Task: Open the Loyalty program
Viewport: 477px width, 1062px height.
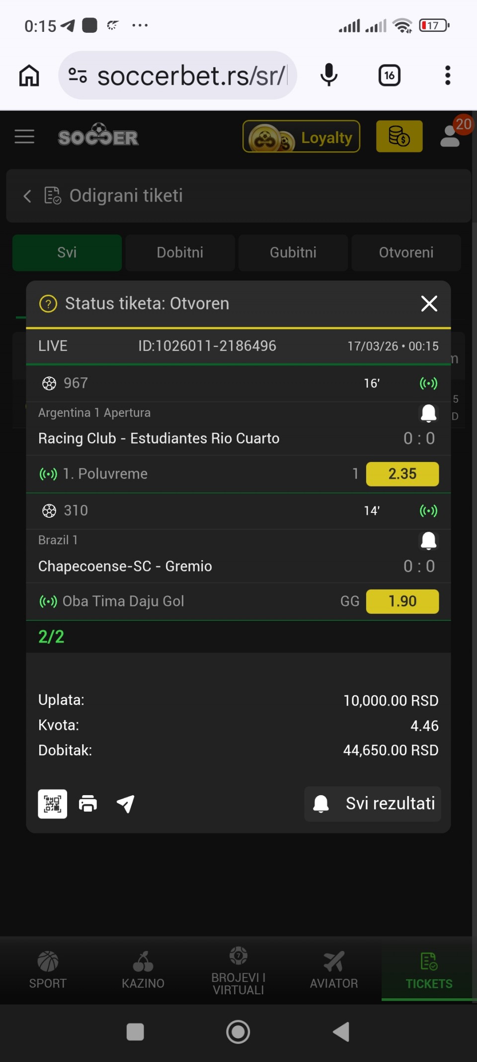Action: (x=301, y=136)
